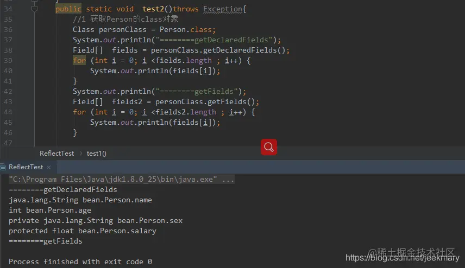The height and width of the screenshot is (268, 465).
Task: Click console line "private java.lang.String bean.Person.sex"
Action: pyautogui.click(x=96, y=221)
